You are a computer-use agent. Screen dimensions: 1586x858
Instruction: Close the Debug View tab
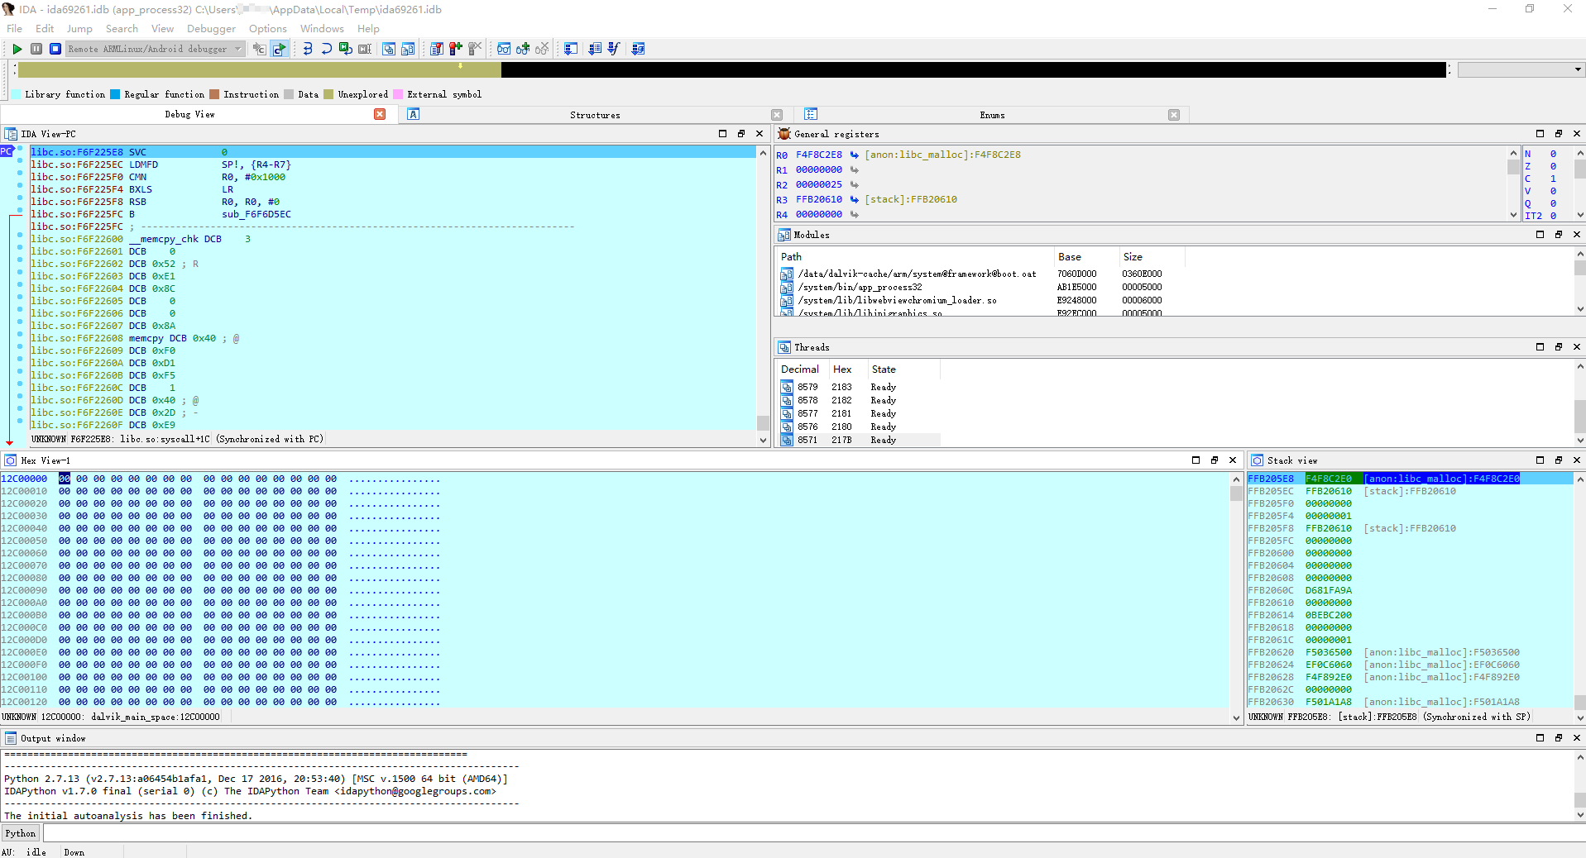pos(380,114)
